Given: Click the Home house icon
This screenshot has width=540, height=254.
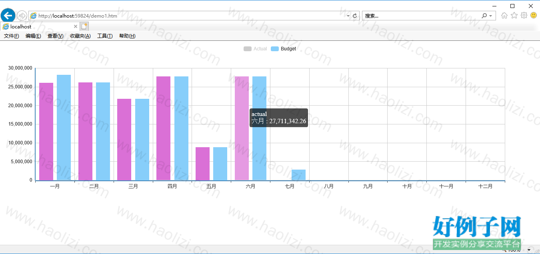Looking at the screenshot, I should point(504,16).
